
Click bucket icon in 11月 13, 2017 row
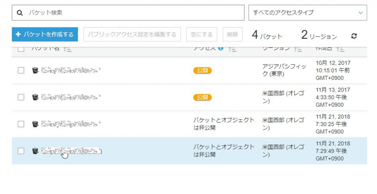click(x=35, y=97)
